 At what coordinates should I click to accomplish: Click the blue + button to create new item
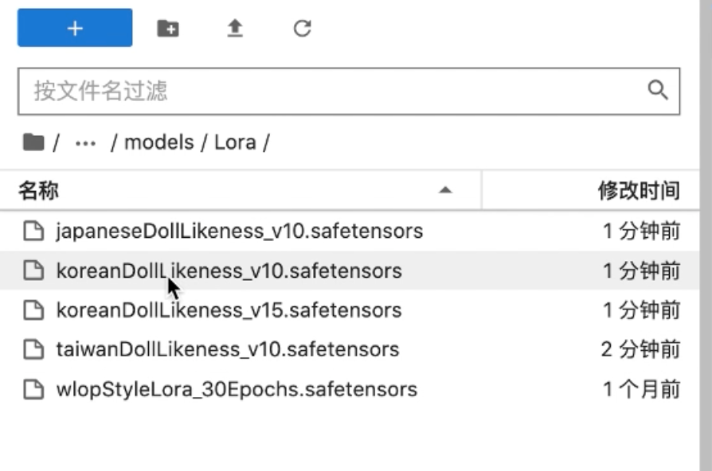click(x=74, y=27)
